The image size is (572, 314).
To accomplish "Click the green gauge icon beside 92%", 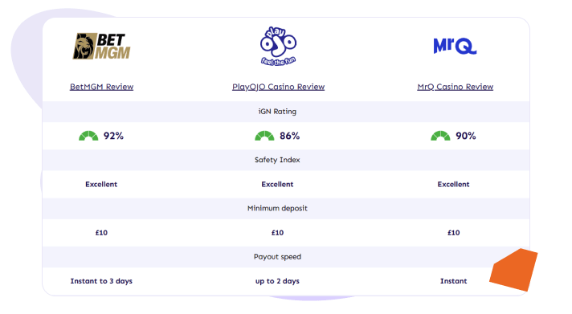I will pos(88,136).
